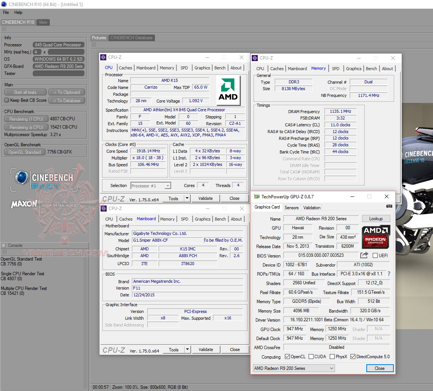Click Validate in the bottom CPU-Z window
This screenshot has width=433, height=391.
pos(206,350)
